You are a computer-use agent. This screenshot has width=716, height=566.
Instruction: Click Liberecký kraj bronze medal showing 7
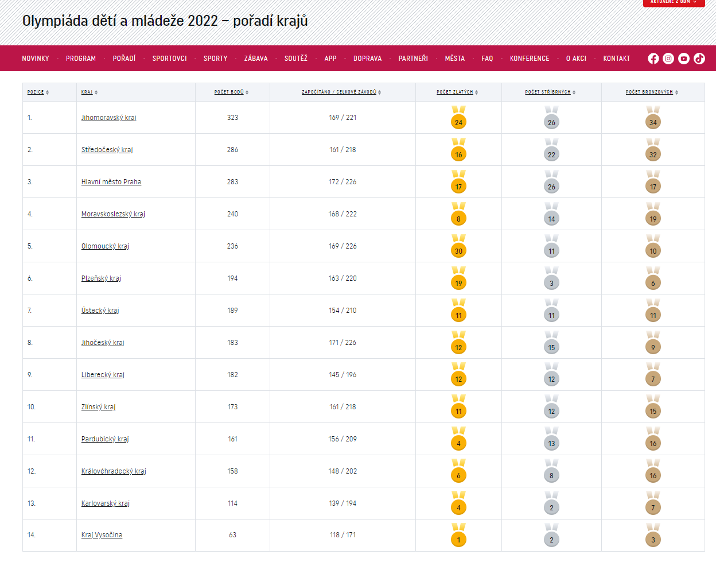[653, 374]
